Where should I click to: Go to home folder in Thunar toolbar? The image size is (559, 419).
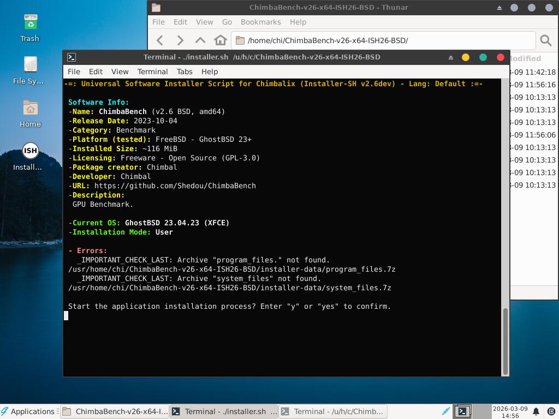pyautogui.click(x=221, y=40)
